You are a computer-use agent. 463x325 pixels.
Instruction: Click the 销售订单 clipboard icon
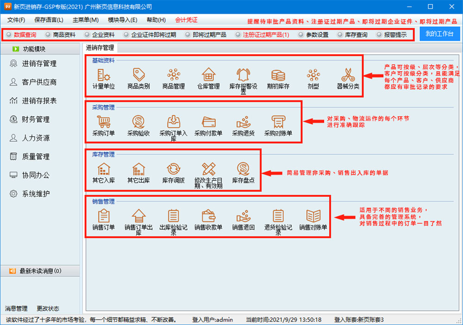click(104, 216)
